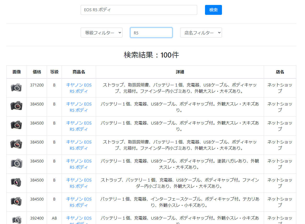Click the detail text beginning ストラップ、バッテリー１個
Screen dimensions: 305x224
[x=180, y=183]
